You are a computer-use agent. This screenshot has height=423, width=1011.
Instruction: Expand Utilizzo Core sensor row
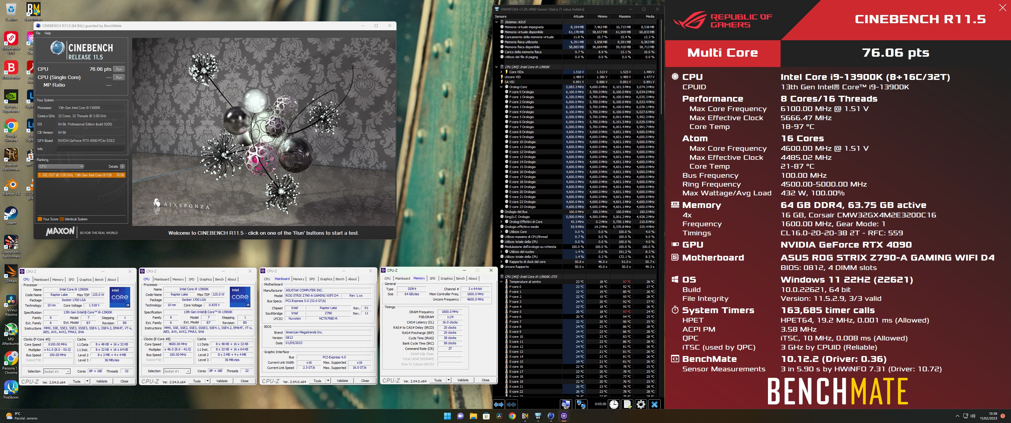[501, 231]
